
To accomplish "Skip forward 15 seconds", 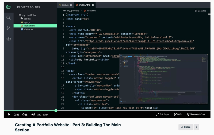I will pyautogui.click(x=25, y=114).
